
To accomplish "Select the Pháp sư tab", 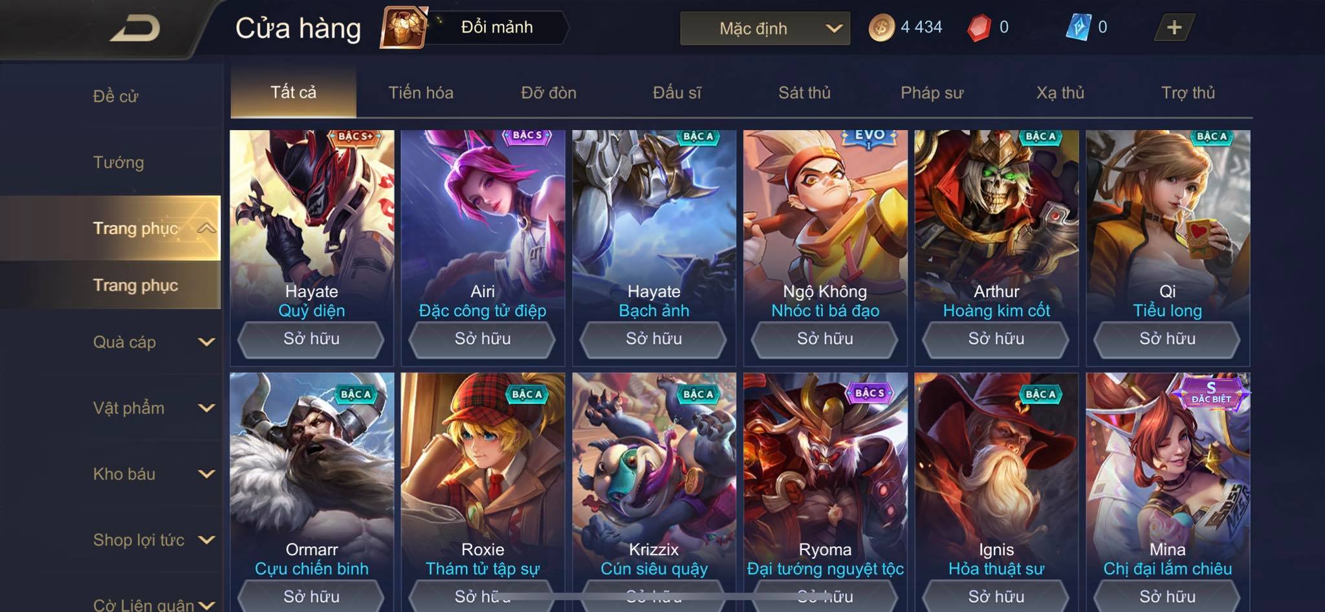I will point(932,93).
